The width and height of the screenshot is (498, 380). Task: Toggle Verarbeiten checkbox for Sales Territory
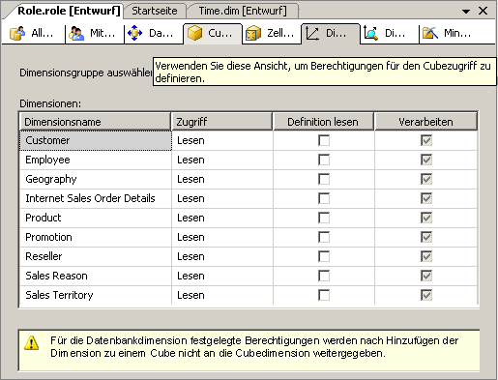(x=426, y=295)
